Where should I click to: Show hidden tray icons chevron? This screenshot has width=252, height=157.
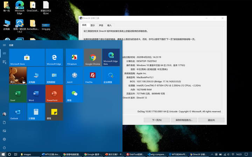click(x=212, y=155)
